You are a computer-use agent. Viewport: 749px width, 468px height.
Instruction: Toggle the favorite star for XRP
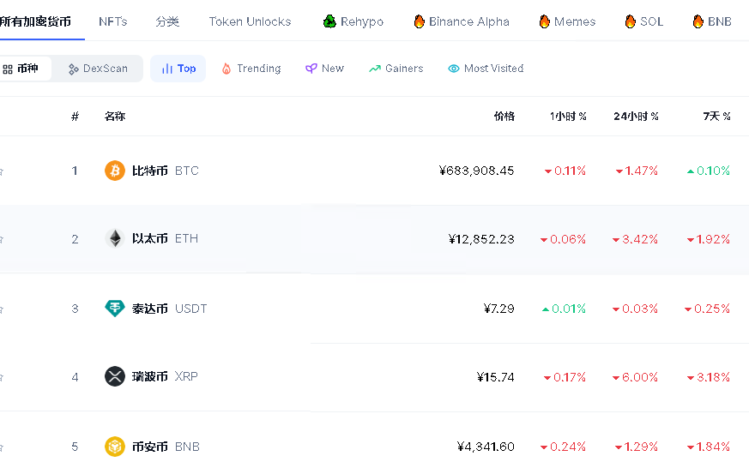pos(2,377)
